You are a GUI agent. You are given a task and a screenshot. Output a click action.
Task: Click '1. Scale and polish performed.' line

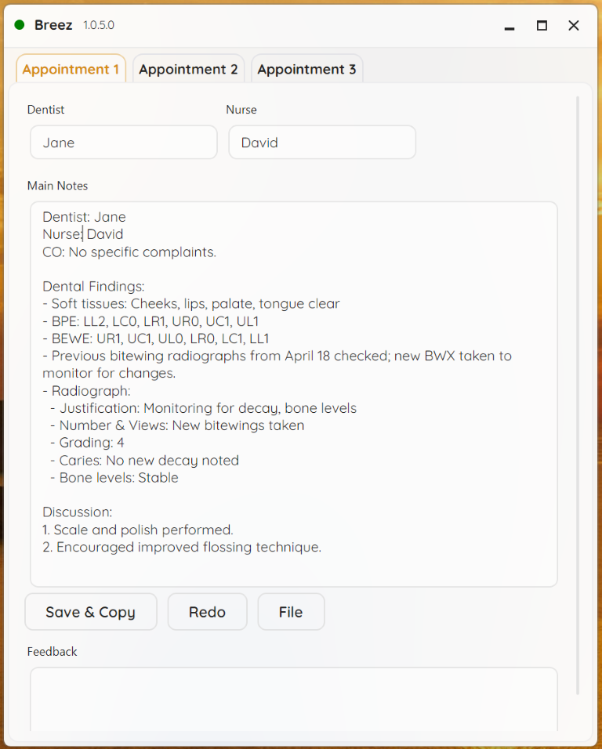(x=138, y=530)
